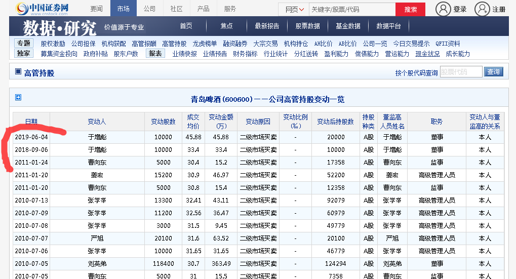The height and width of the screenshot is (279, 516).
Task: Click the date cell 2011-01-24
Action: click(31, 162)
